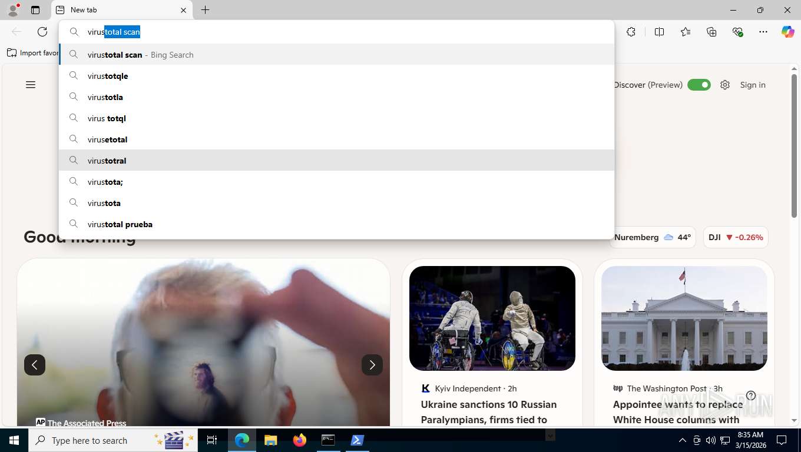Open the notification center icon
This screenshot has width=801, height=452.
pos(782,440)
